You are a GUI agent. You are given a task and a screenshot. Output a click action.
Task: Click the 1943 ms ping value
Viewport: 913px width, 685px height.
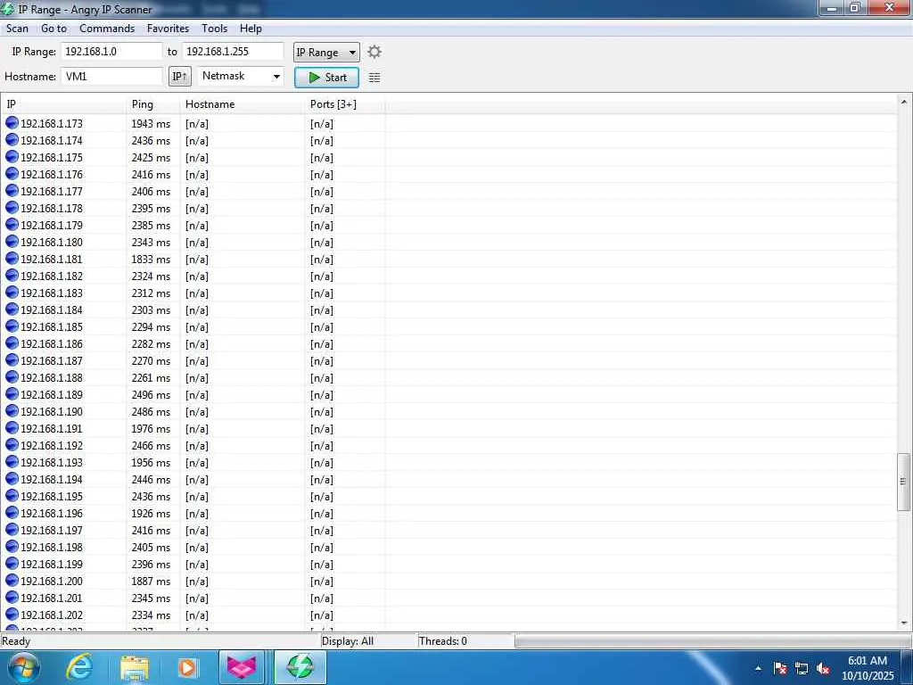151,123
